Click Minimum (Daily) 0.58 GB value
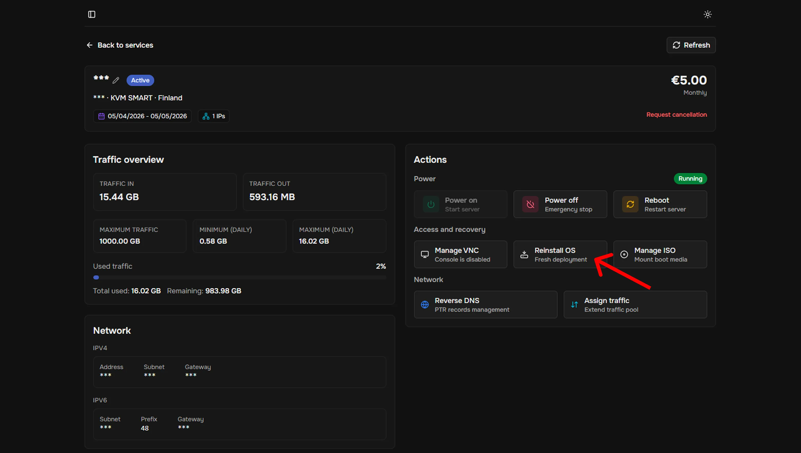The width and height of the screenshot is (801, 453). coord(213,241)
